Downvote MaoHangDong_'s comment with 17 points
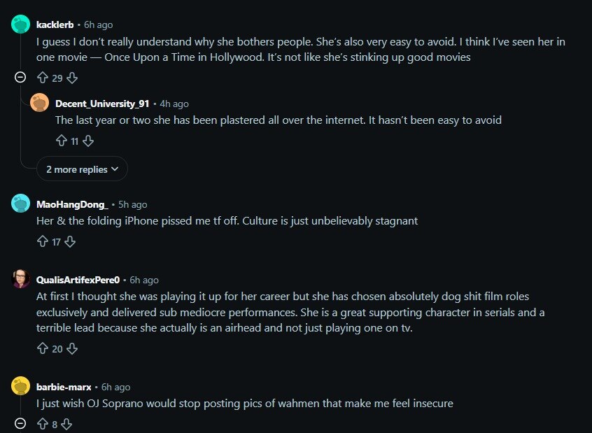This screenshot has height=433, width=592. (70, 241)
